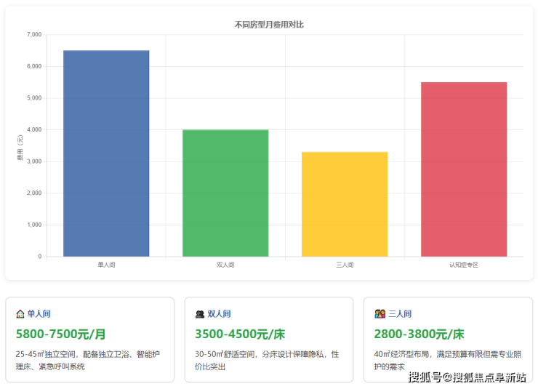Screen dimensions: 538x389
Task: Select the red 认知症专区 bar
Action: coord(464,169)
